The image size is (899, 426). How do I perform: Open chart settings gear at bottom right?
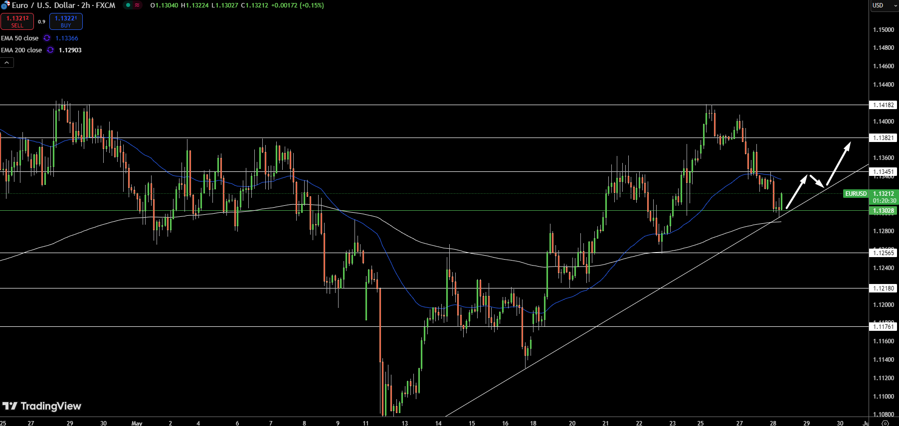pos(886,423)
